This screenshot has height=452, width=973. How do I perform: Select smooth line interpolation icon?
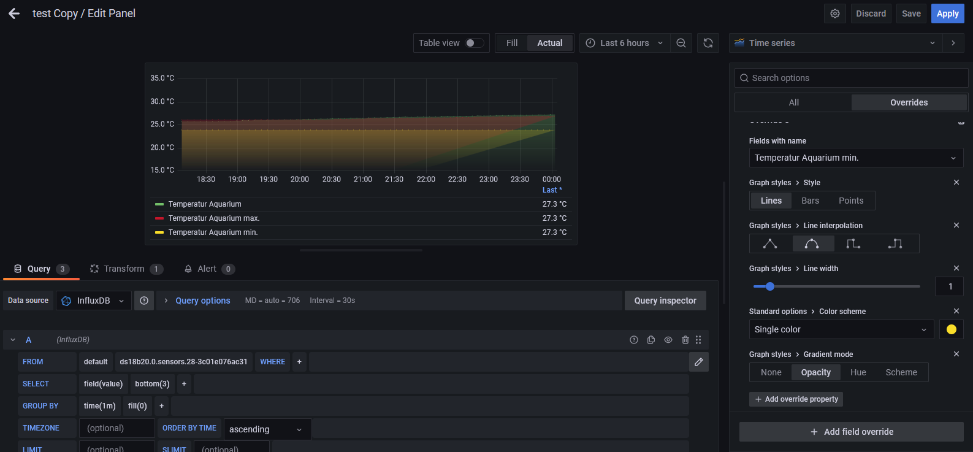point(812,243)
